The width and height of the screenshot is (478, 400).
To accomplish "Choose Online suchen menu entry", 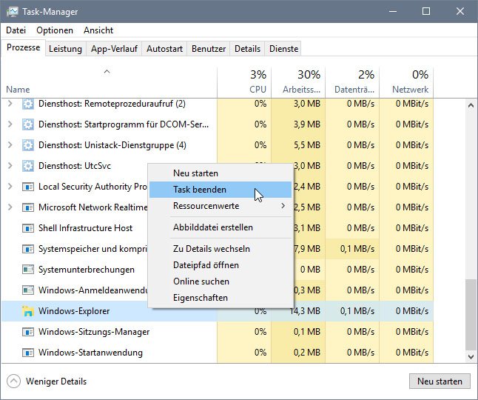I will (221, 281).
